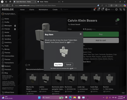Click the Roblox logo in the header

(8, 9)
